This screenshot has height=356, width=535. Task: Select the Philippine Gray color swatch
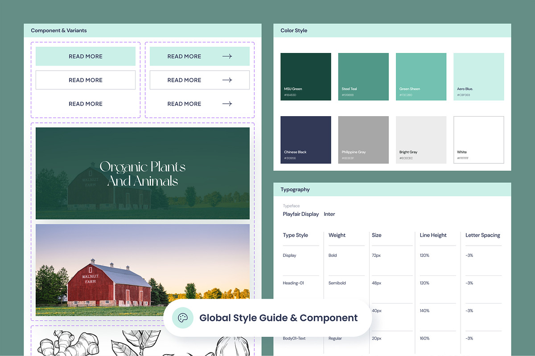coord(363,140)
